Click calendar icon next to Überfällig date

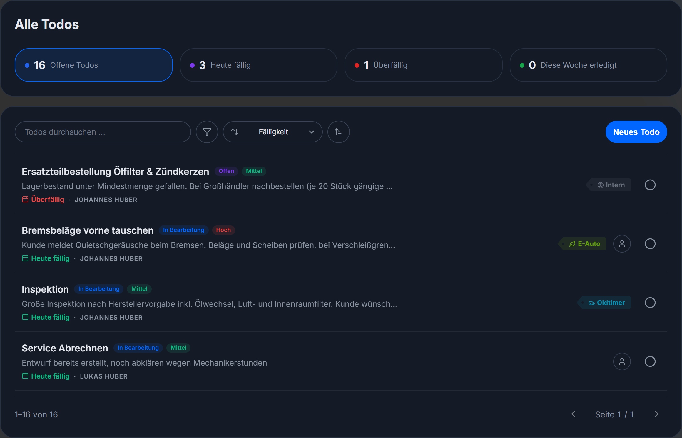(x=25, y=199)
